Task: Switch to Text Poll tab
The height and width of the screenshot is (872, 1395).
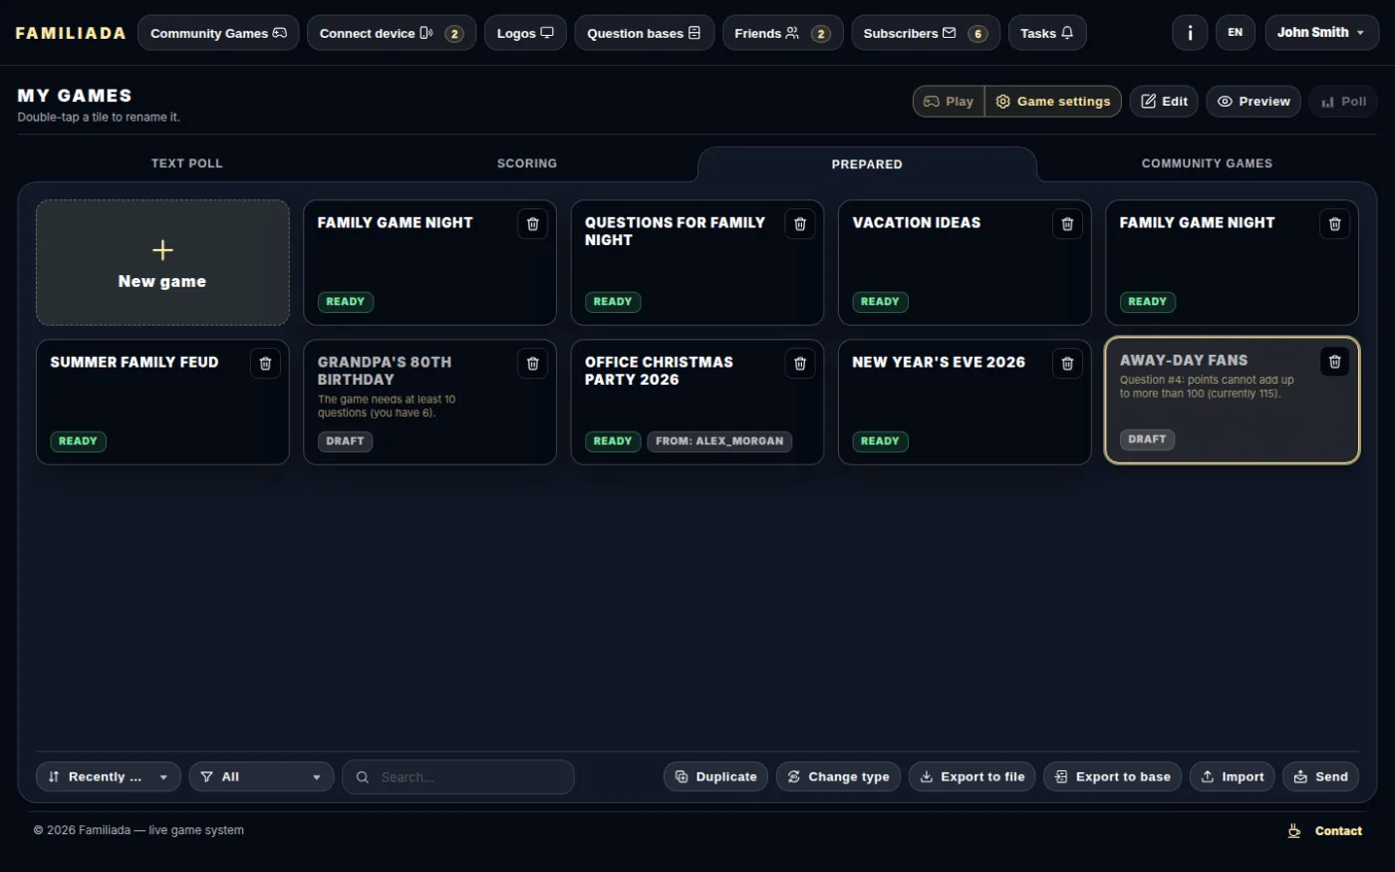Action: (x=187, y=163)
